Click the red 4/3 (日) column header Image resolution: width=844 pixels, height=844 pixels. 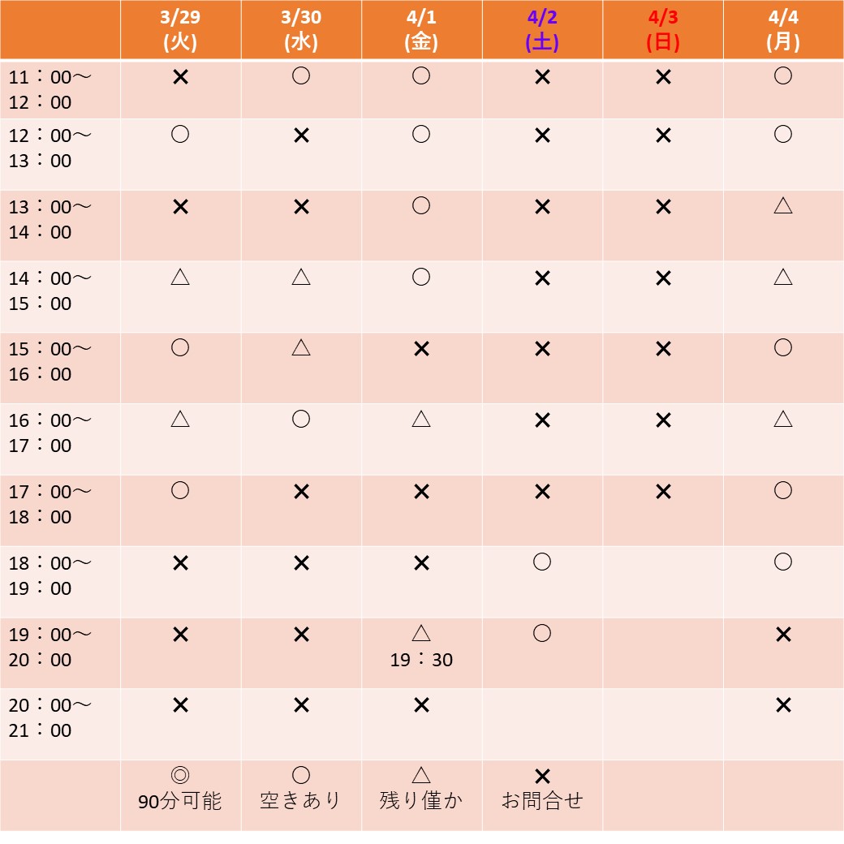(662, 29)
